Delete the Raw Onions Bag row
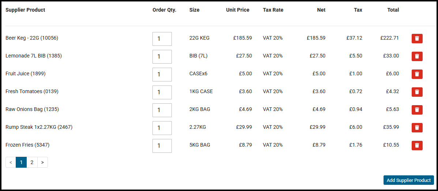Image resolution: width=438 pixels, height=191 pixels. point(417,110)
